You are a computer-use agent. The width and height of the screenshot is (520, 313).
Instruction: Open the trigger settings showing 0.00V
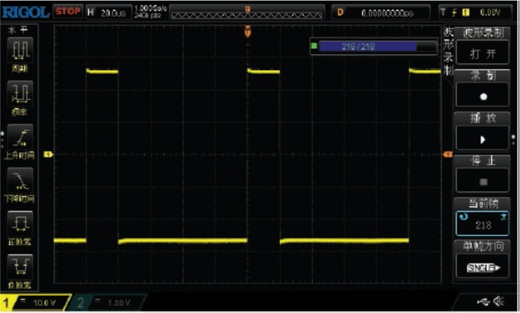click(x=480, y=12)
